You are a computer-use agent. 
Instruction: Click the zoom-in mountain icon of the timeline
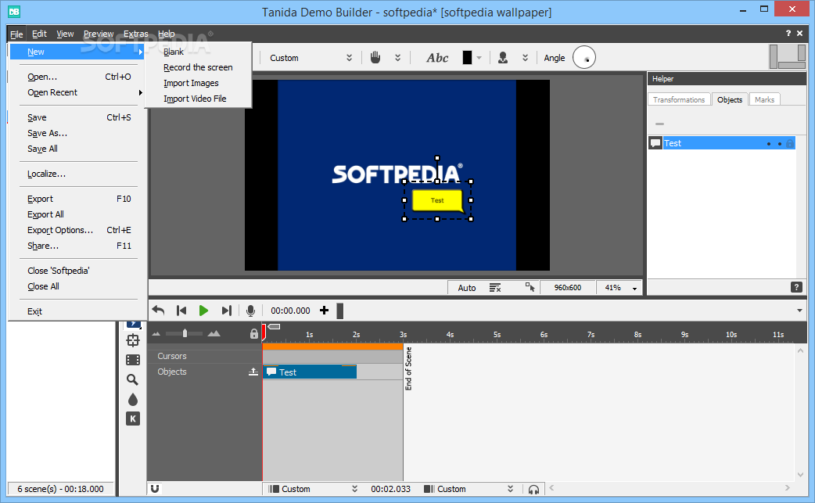(214, 333)
